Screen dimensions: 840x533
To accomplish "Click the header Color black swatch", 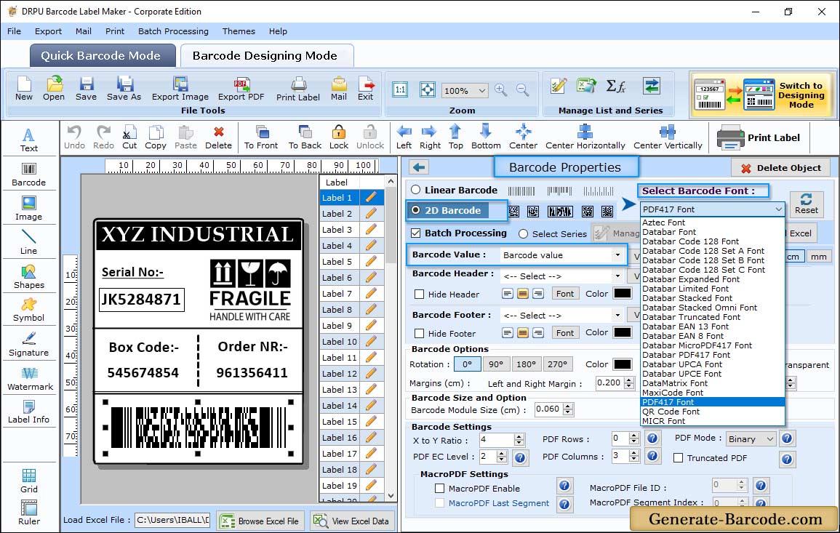I will click(622, 294).
